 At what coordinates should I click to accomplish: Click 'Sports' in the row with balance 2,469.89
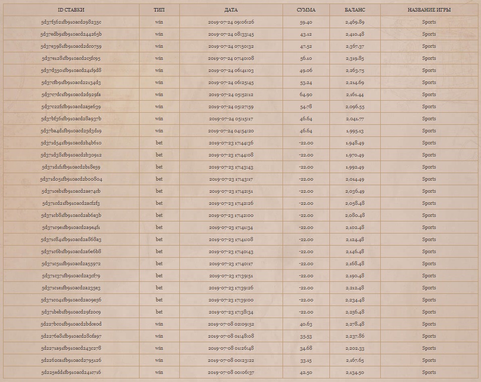(429, 22)
